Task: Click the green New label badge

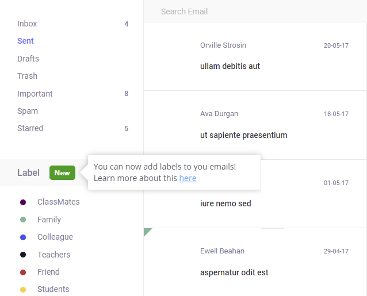Action: [62, 172]
